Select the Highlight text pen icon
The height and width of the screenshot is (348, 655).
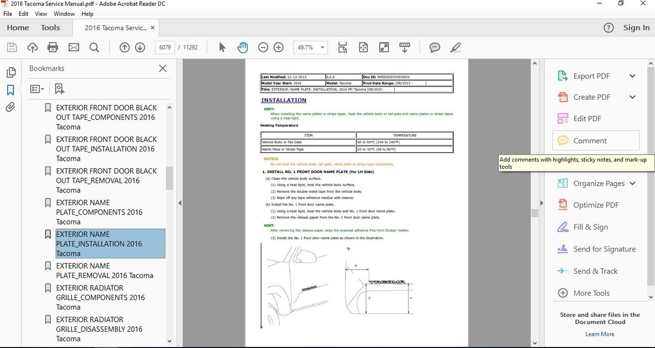[x=455, y=48]
